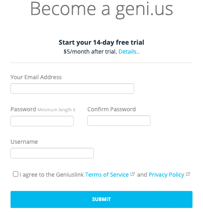Click the 'I agree to the Geniuslink' label text
Screen dimensions: 203x212
52,175
